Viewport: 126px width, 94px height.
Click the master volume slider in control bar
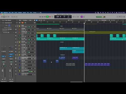101,17
